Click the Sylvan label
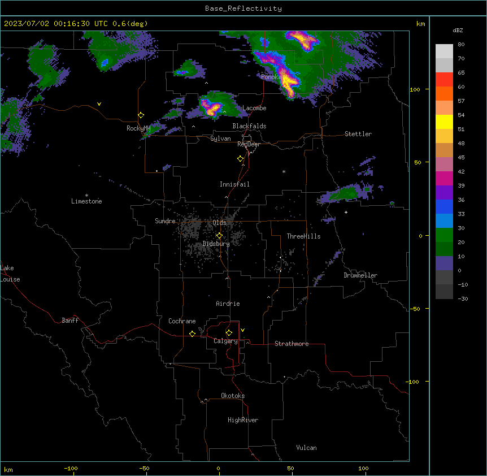487x476 pixels. click(220, 139)
